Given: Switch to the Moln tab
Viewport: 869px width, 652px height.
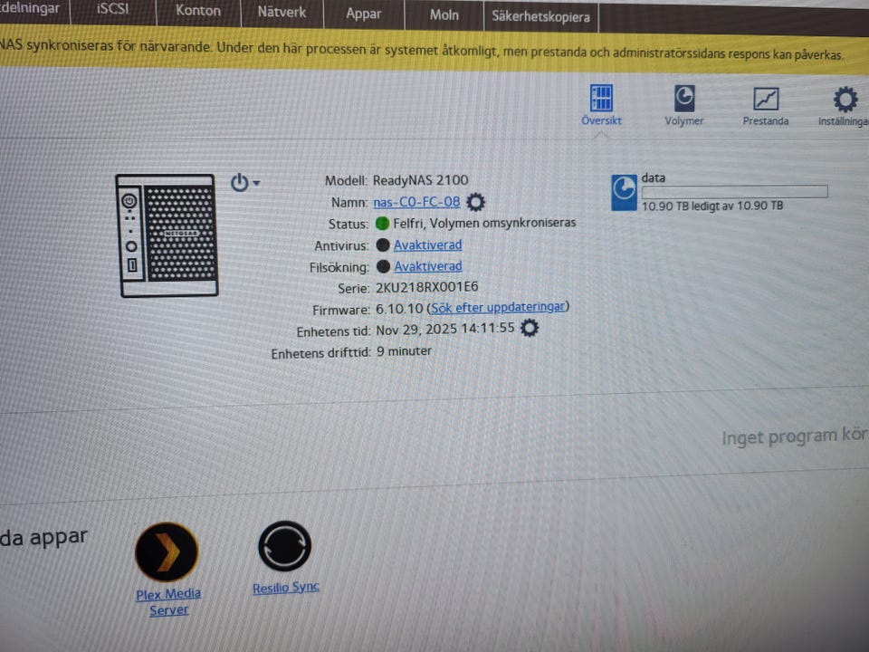Looking at the screenshot, I should point(444,15).
